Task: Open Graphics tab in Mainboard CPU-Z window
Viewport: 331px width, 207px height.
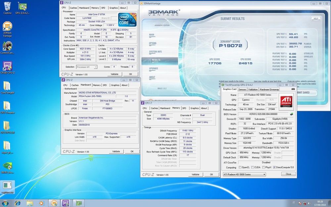Action: coord(115,85)
